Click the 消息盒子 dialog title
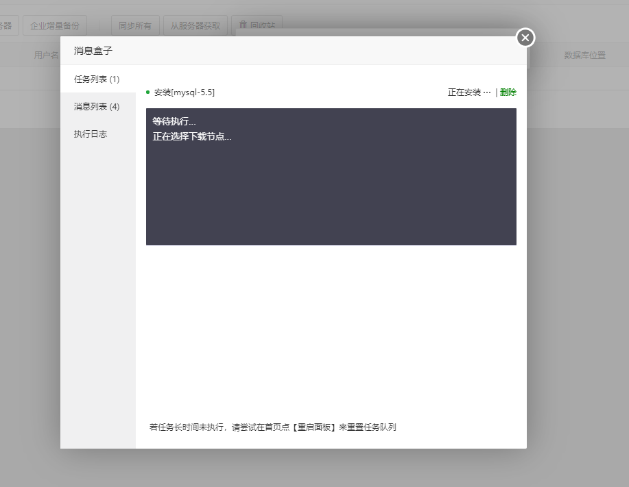The image size is (629, 487). click(93, 51)
